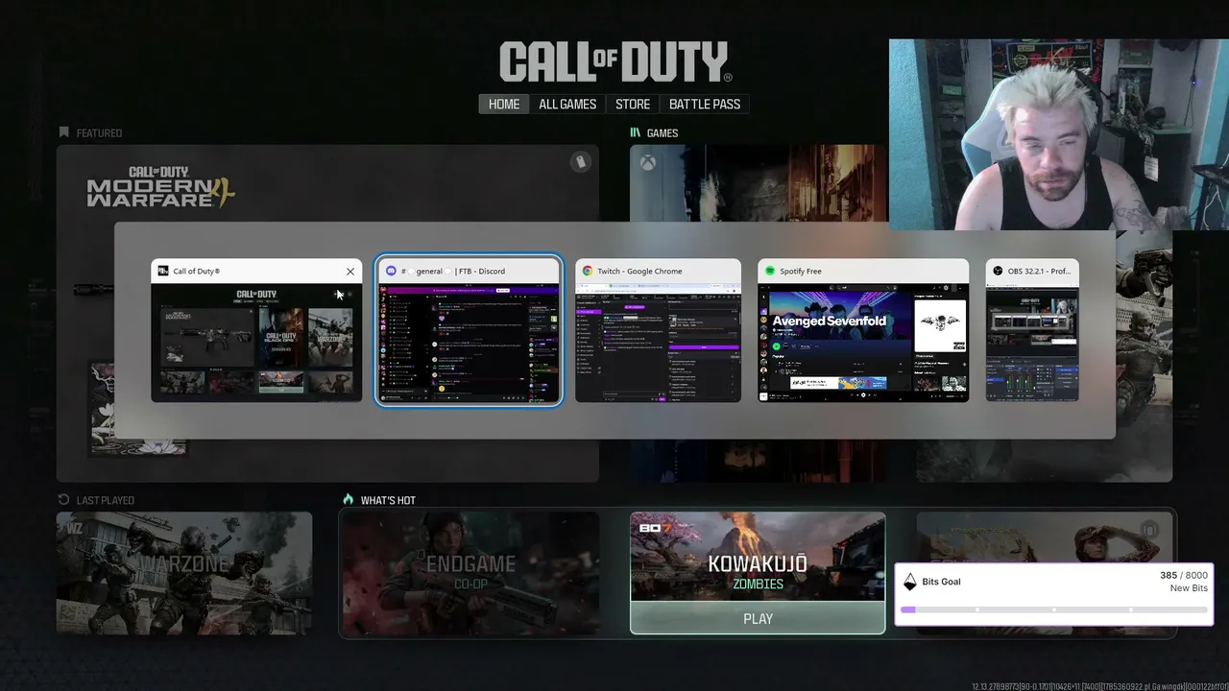Close the Call of Duty window in switcher
This screenshot has width=1229, height=691.
(x=350, y=272)
